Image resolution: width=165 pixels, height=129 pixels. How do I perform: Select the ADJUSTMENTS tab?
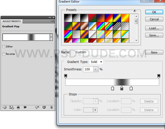[12, 21]
